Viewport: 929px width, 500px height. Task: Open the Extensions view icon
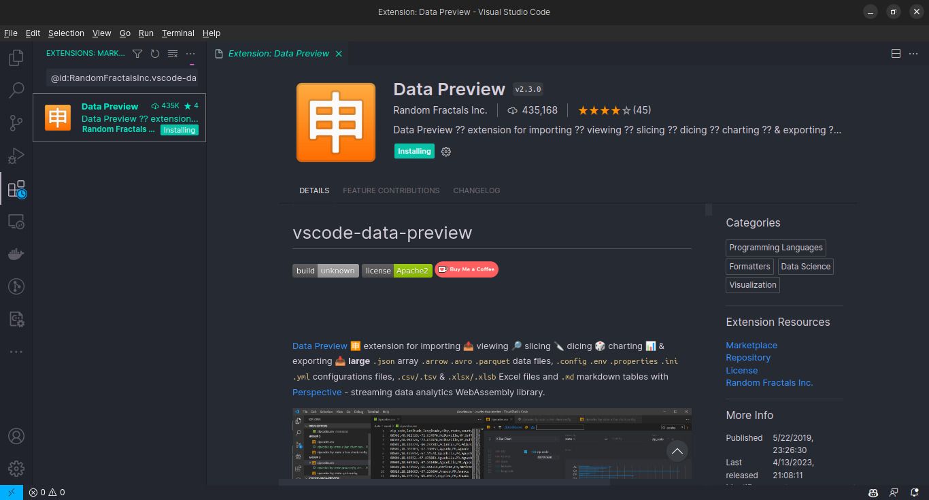(x=16, y=188)
